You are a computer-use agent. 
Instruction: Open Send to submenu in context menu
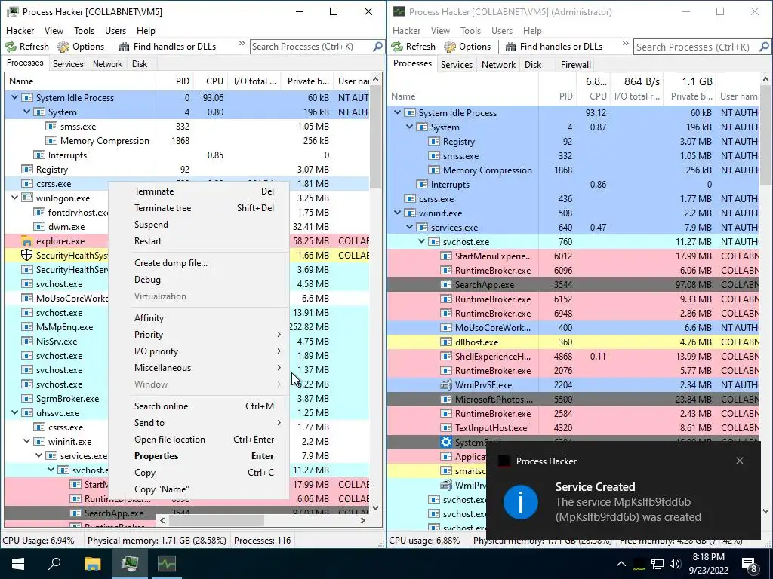click(x=199, y=422)
